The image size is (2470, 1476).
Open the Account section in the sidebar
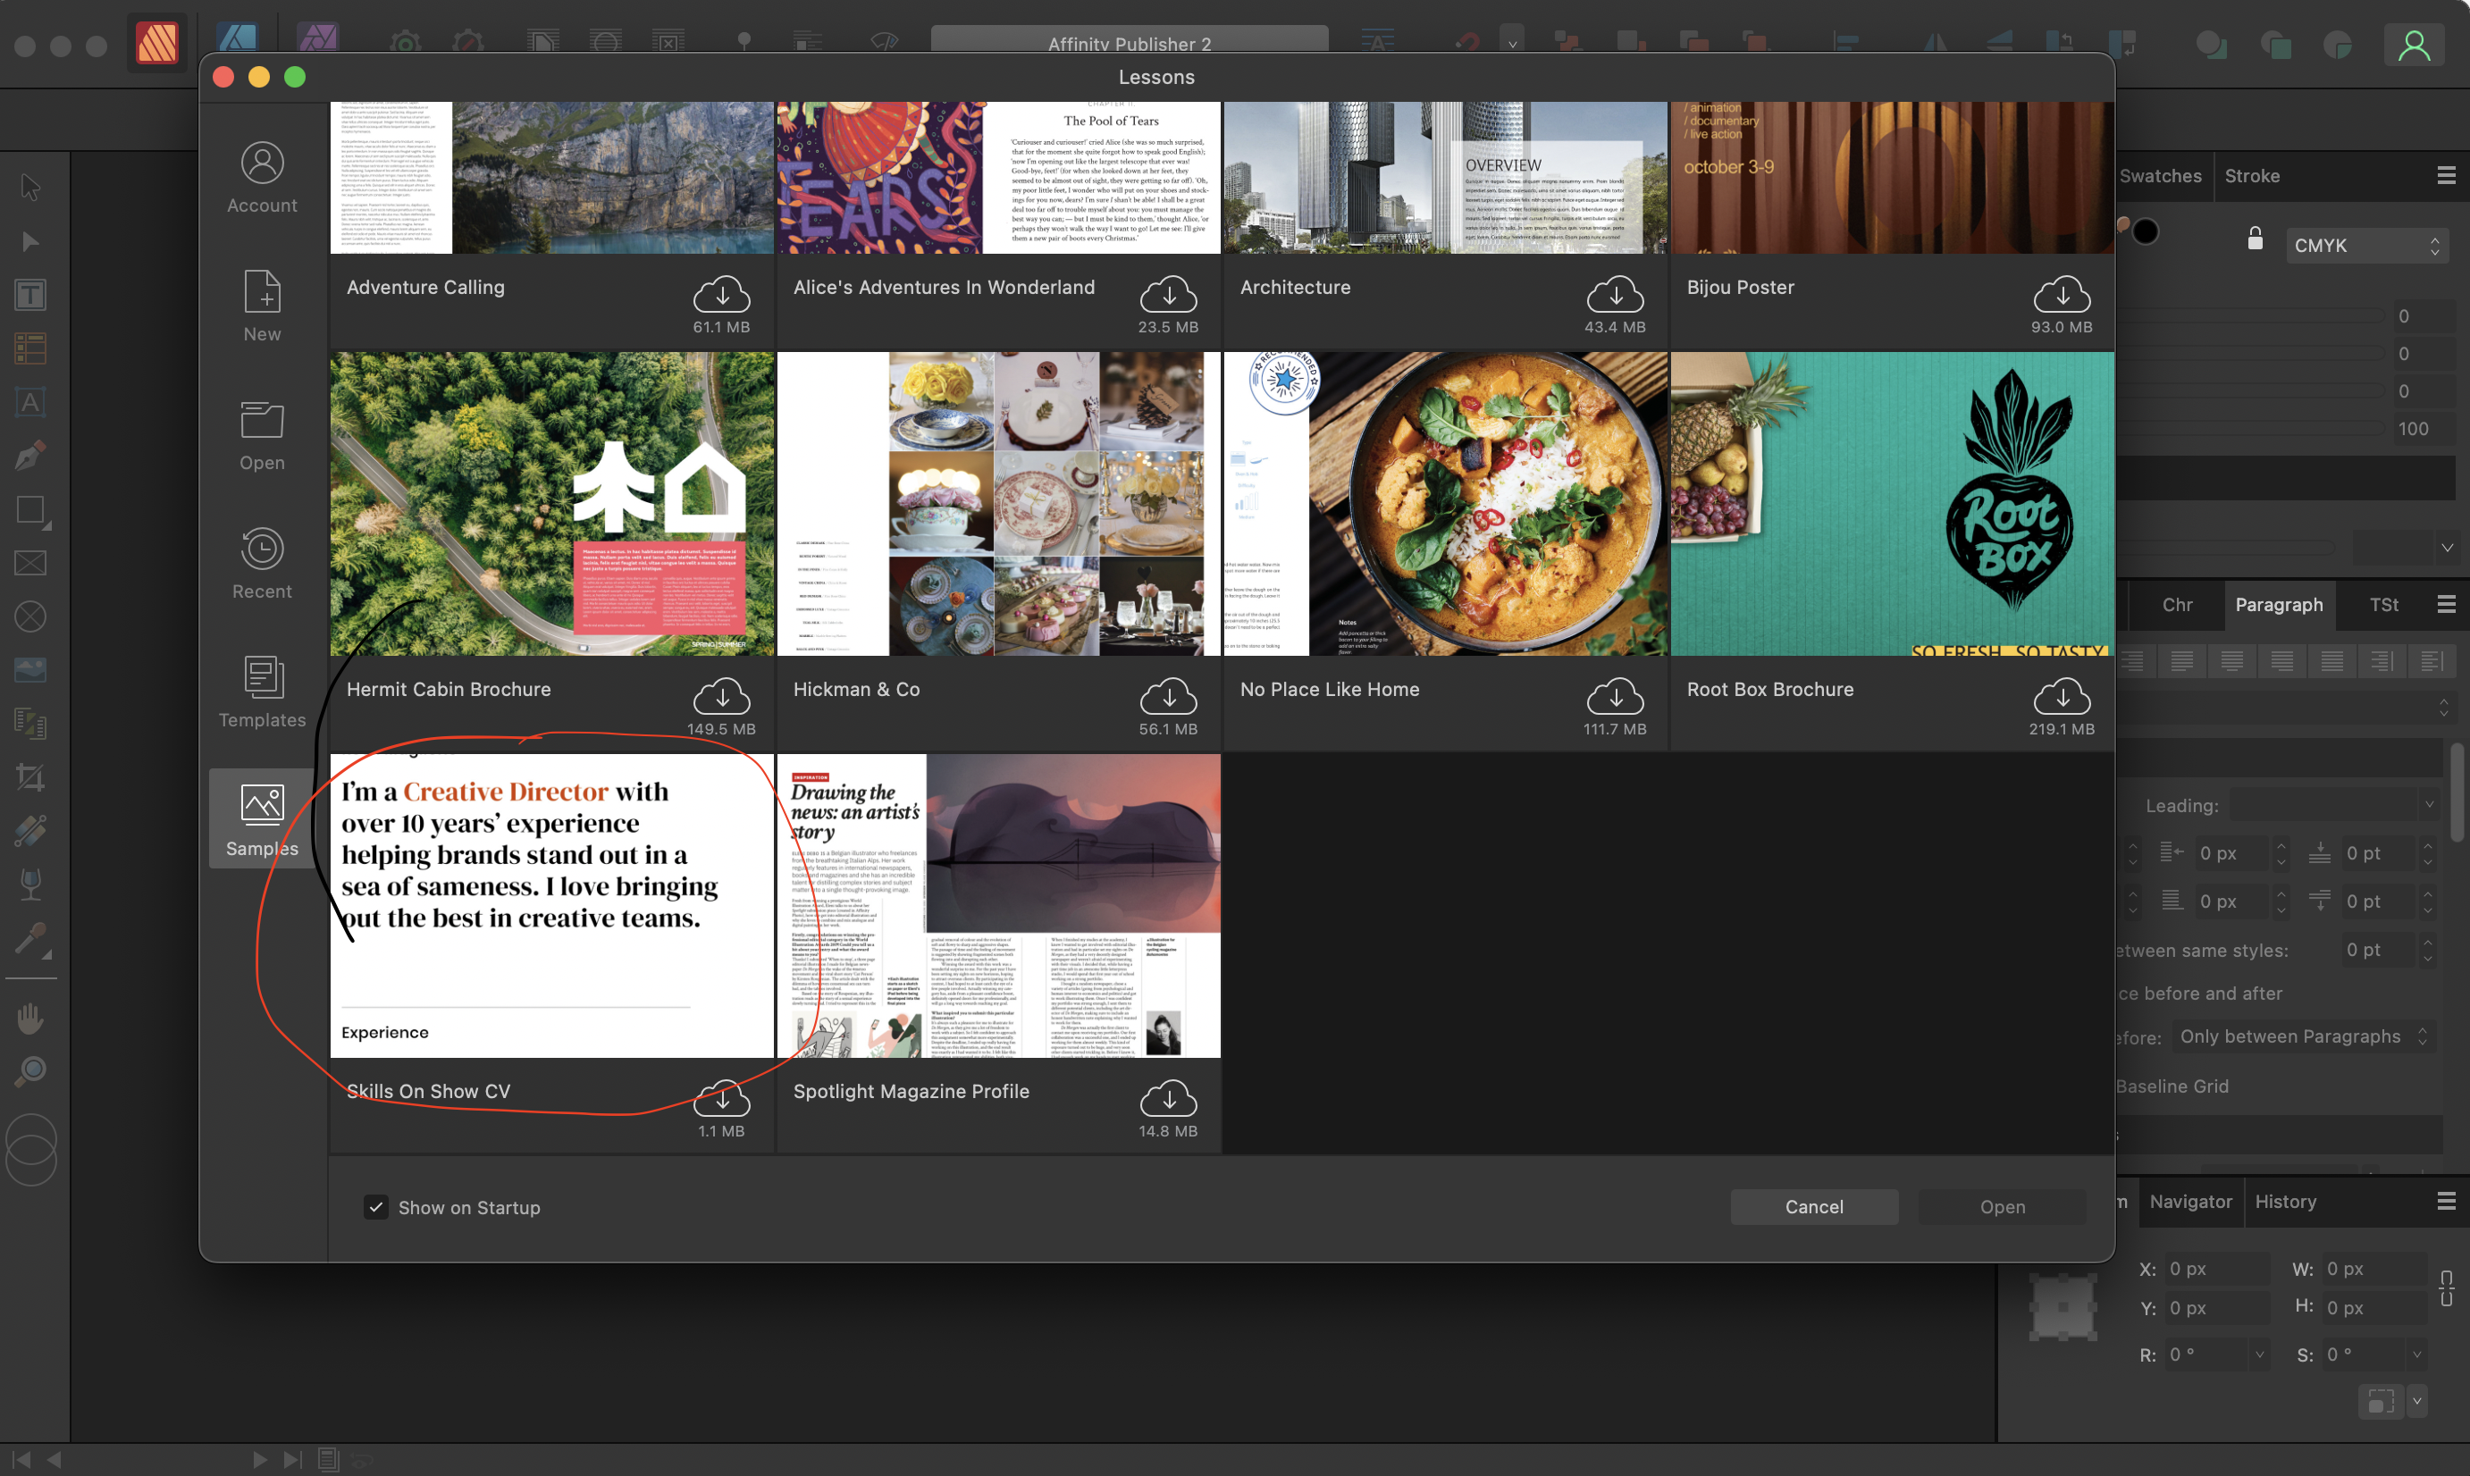click(262, 178)
